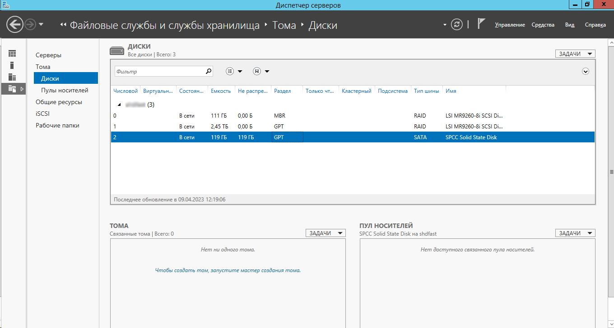Select the All Servers icon in left rail

coord(12,77)
